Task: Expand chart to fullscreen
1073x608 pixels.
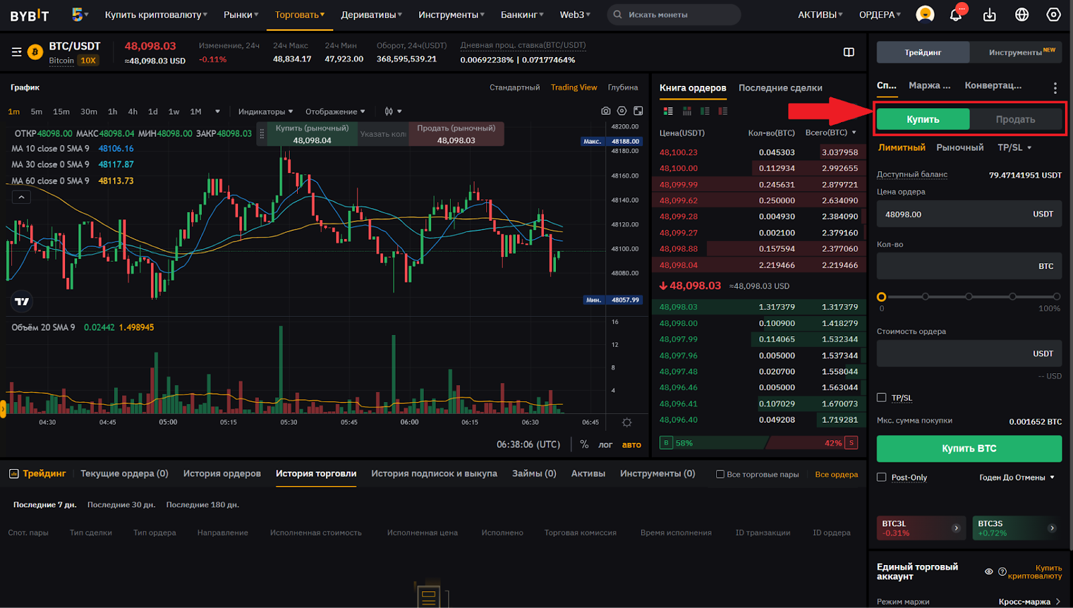Action: click(638, 111)
